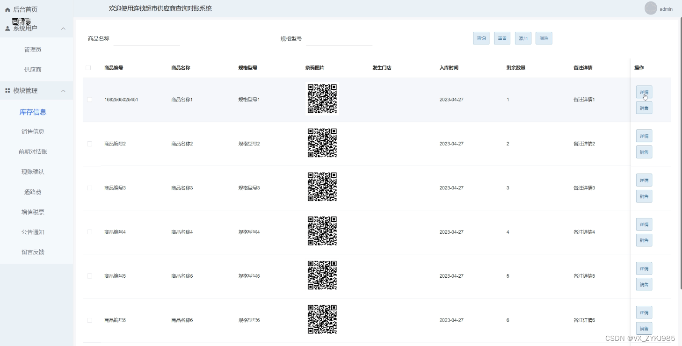The image size is (682, 346).
Task: Click 销售 for 商品编号5 row
Action: 644,284
